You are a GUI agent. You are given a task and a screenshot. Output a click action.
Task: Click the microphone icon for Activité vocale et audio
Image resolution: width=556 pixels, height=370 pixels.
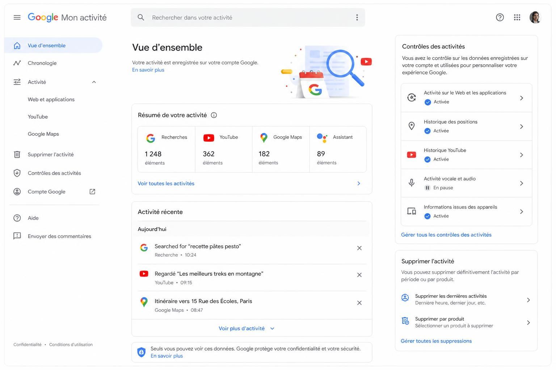pyautogui.click(x=412, y=183)
